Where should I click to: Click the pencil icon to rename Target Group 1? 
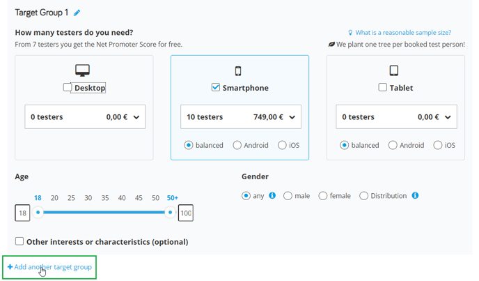pyautogui.click(x=77, y=13)
